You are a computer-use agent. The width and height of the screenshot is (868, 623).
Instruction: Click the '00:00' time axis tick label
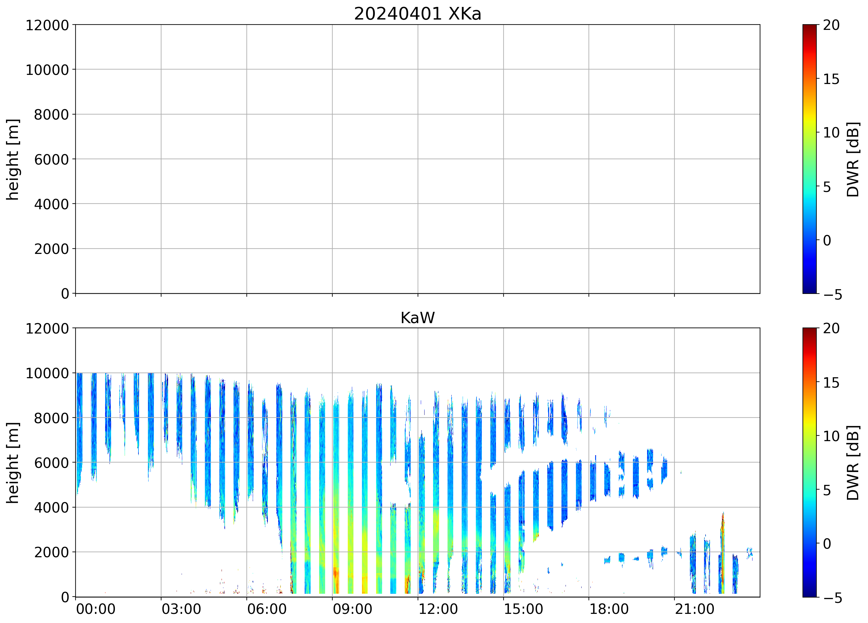coord(96,609)
